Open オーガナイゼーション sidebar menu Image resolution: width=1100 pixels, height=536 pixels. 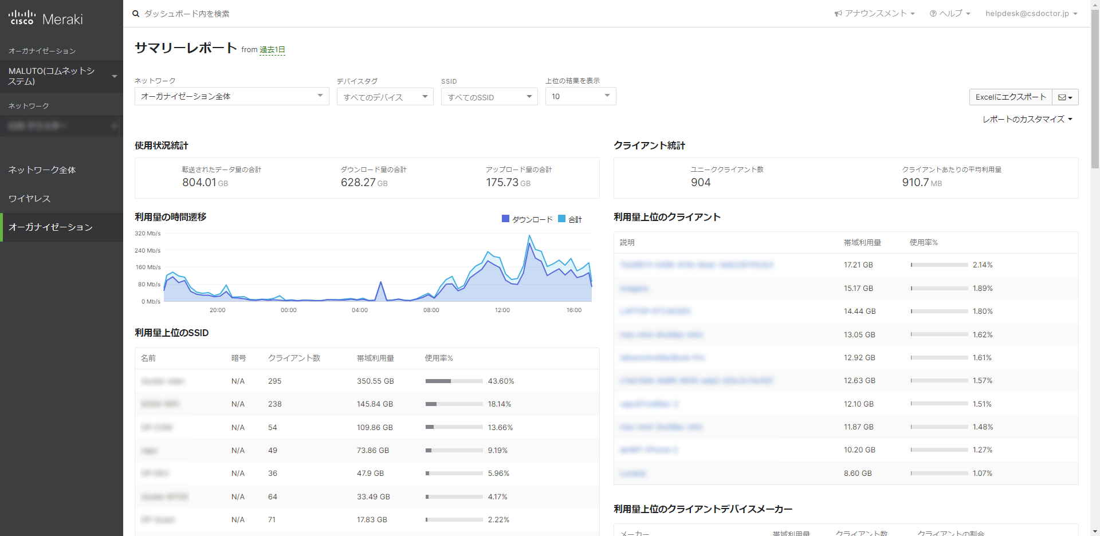(x=61, y=227)
